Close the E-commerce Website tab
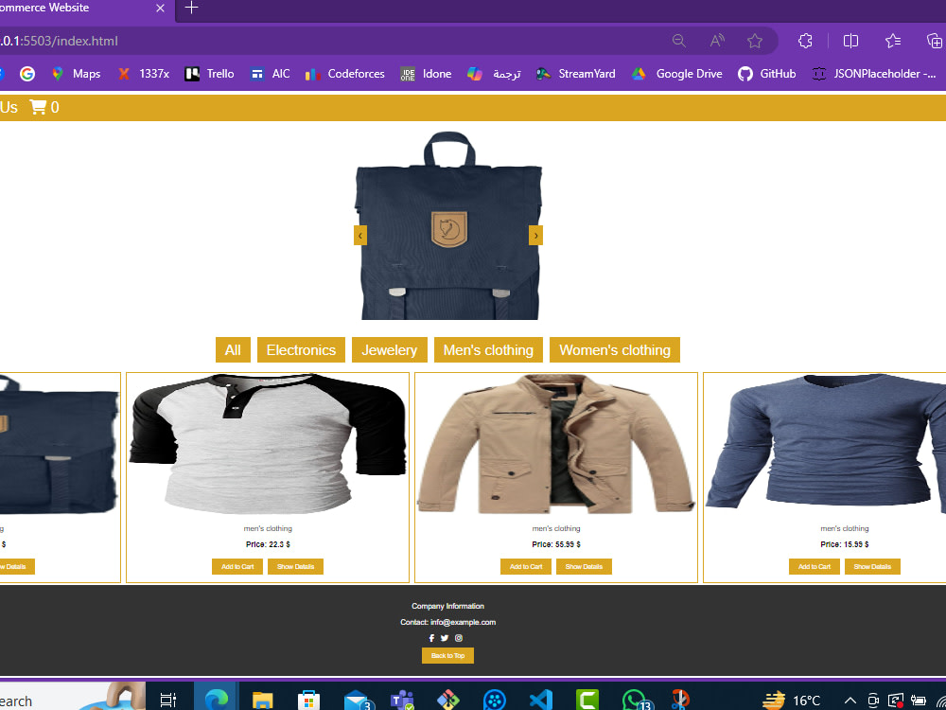This screenshot has height=710, width=946. tap(160, 8)
